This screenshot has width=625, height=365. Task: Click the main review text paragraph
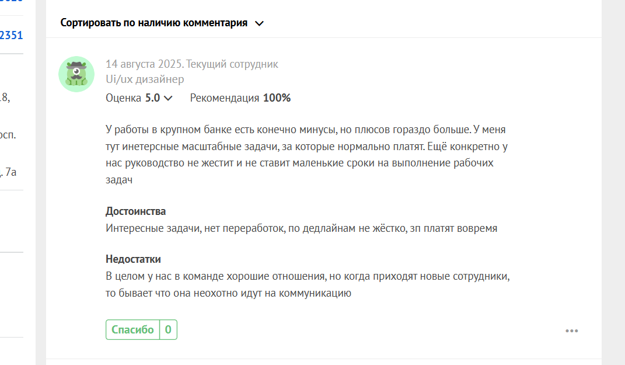click(x=306, y=154)
